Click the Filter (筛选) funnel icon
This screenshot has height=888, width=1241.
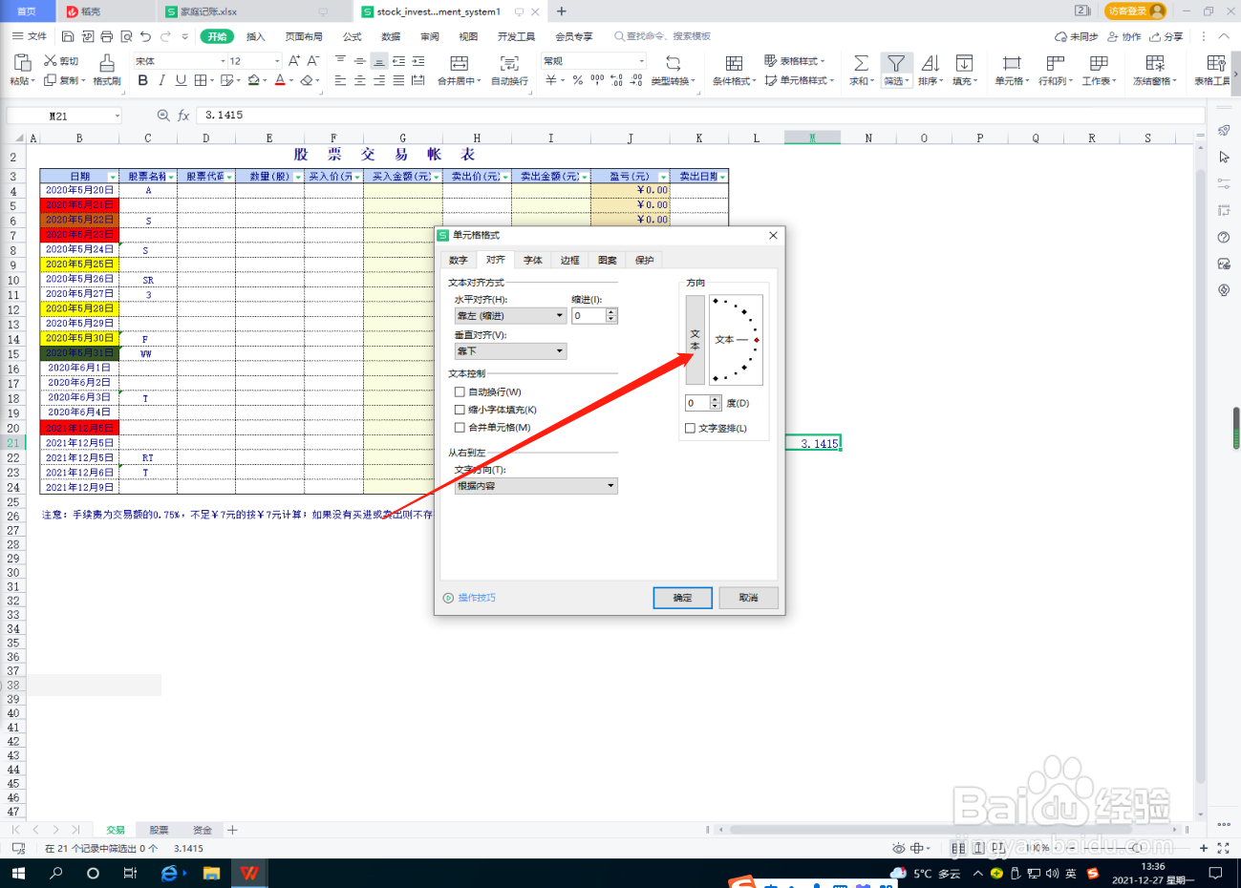pos(895,63)
